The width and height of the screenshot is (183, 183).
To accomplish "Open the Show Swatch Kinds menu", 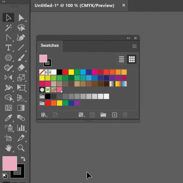I will (x=82, y=115).
